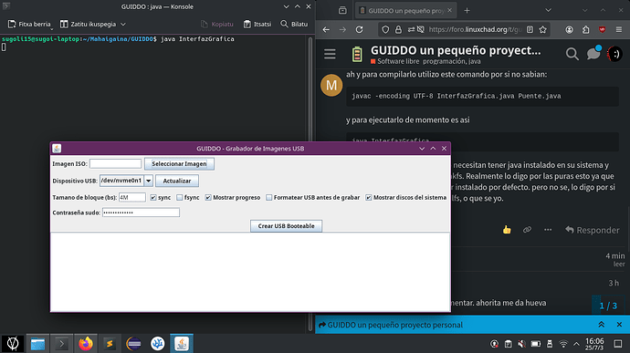Open Dispositivo USB dropdown list

pos(148,181)
